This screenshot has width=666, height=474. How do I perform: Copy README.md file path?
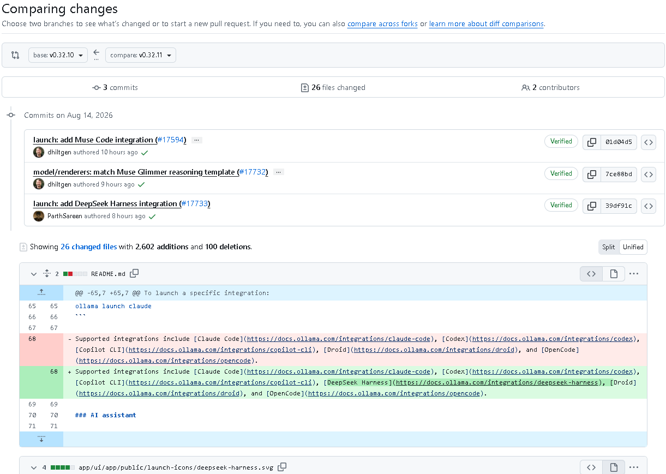(x=134, y=273)
